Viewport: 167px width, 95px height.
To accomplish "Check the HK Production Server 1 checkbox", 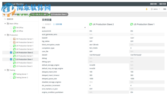I will (11, 39).
